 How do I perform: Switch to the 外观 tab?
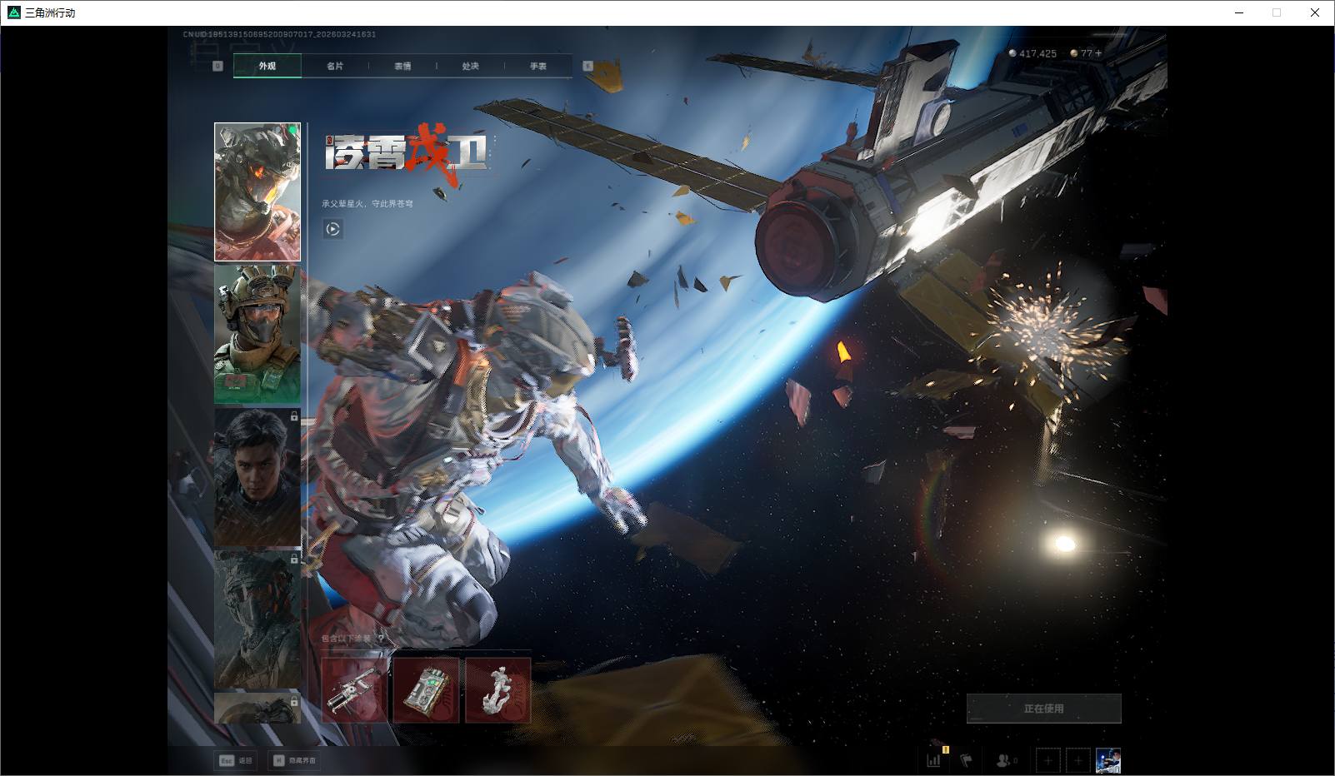point(267,66)
